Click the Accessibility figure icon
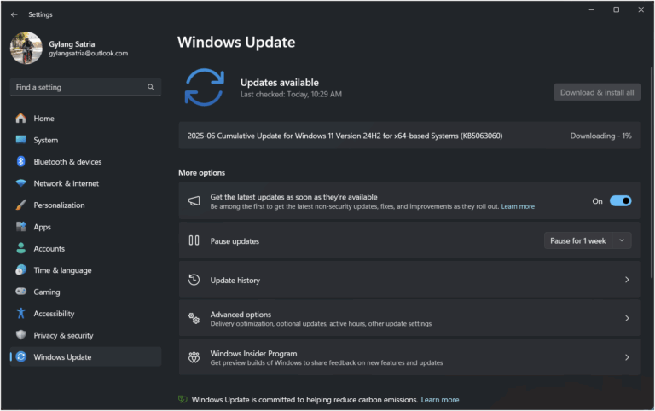 pos(20,313)
